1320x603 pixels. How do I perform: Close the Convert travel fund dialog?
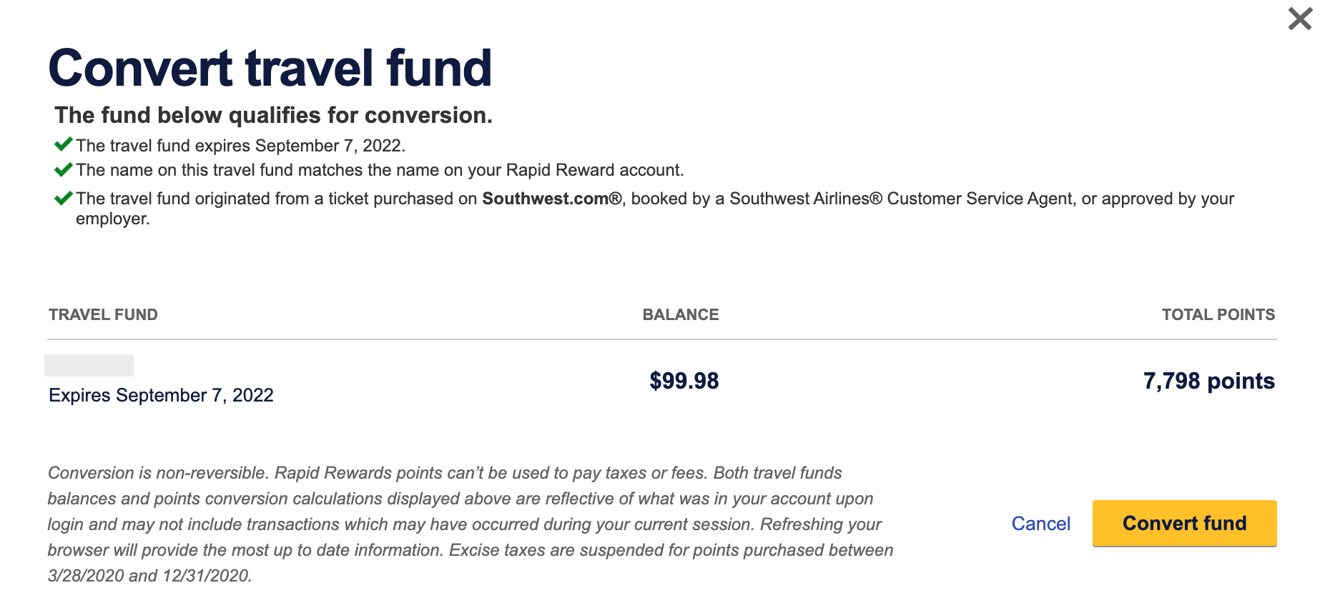[x=1299, y=19]
